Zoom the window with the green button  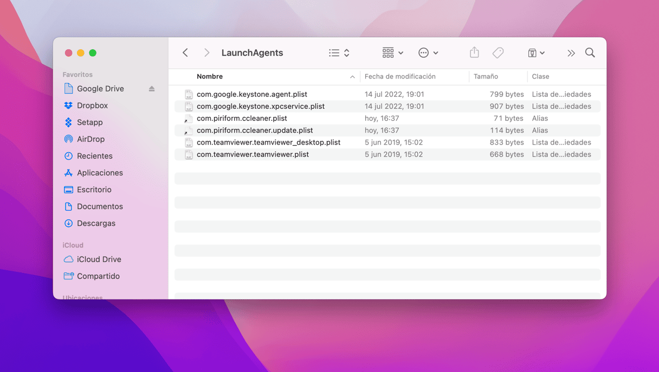coord(93,53)
